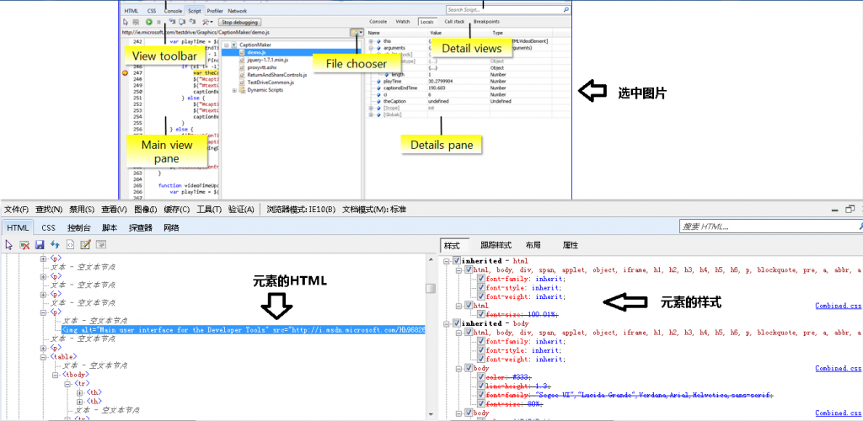
Task: Collapse the <tr> node containing the <th> elements
Action: (x=67, y=384)
